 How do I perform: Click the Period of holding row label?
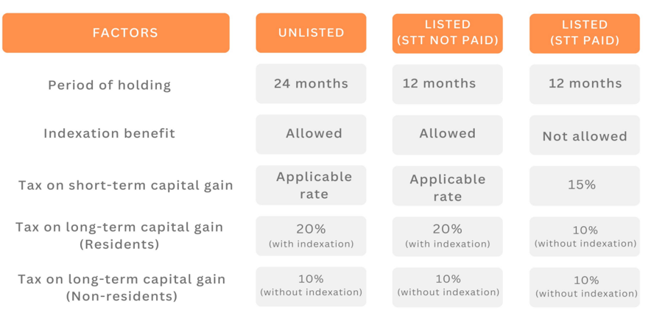[110, 85]
